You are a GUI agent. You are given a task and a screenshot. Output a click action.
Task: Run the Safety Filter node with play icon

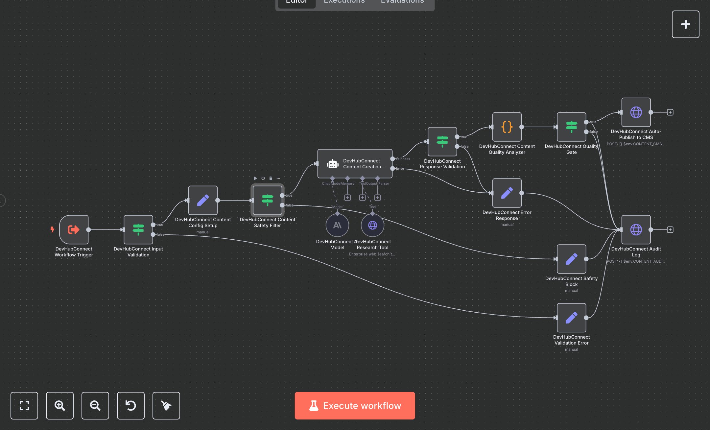click(x=255, y=178)
